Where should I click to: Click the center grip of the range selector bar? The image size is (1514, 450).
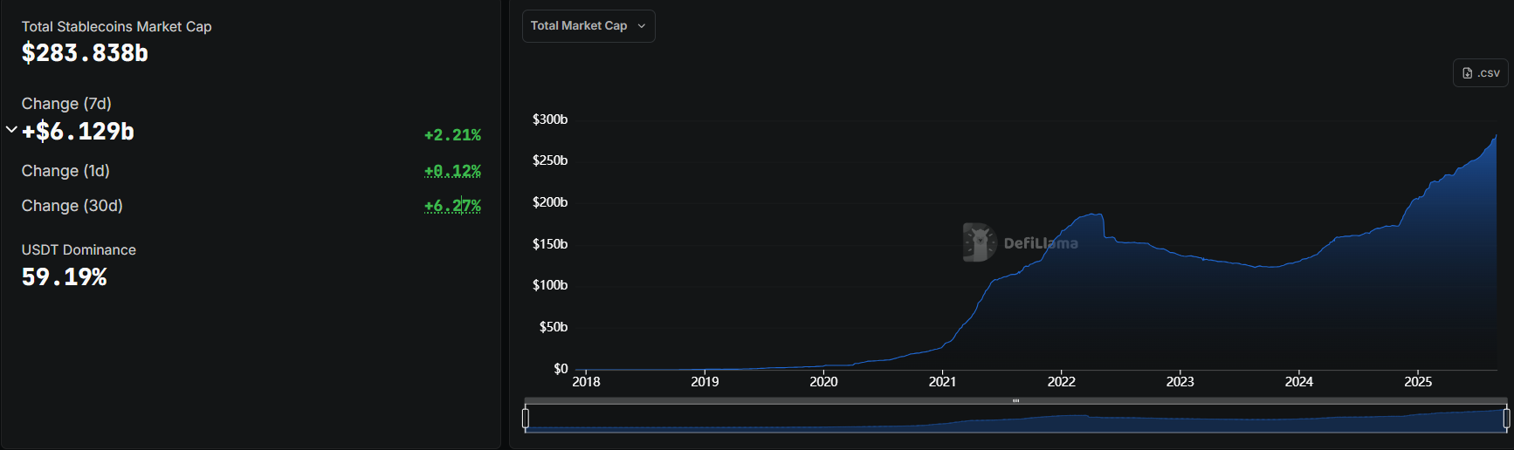tap(1015, 401)
